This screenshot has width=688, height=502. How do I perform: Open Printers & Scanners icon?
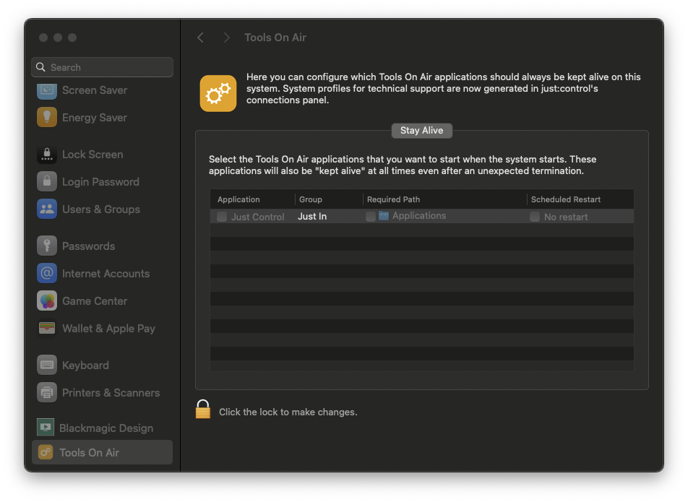click(x=47, y=393)
